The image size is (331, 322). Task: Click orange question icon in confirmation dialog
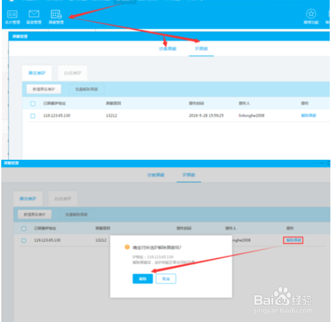127,247
